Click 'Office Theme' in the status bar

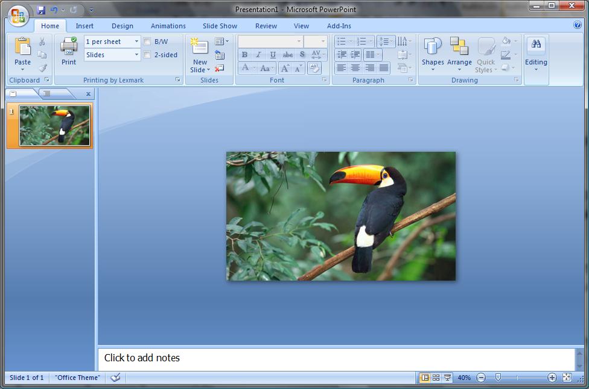point(78,378)
